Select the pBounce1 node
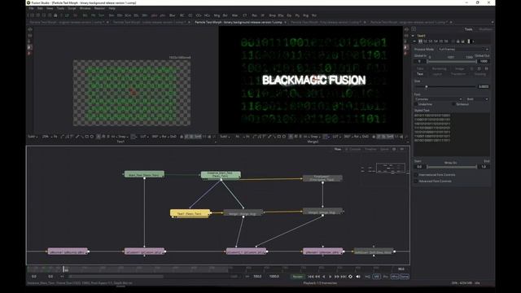 coord(68,251)
